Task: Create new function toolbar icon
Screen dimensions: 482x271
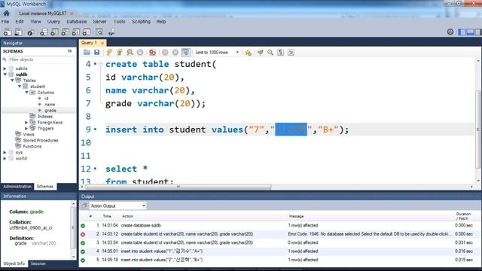Action: tap(87, 32)
